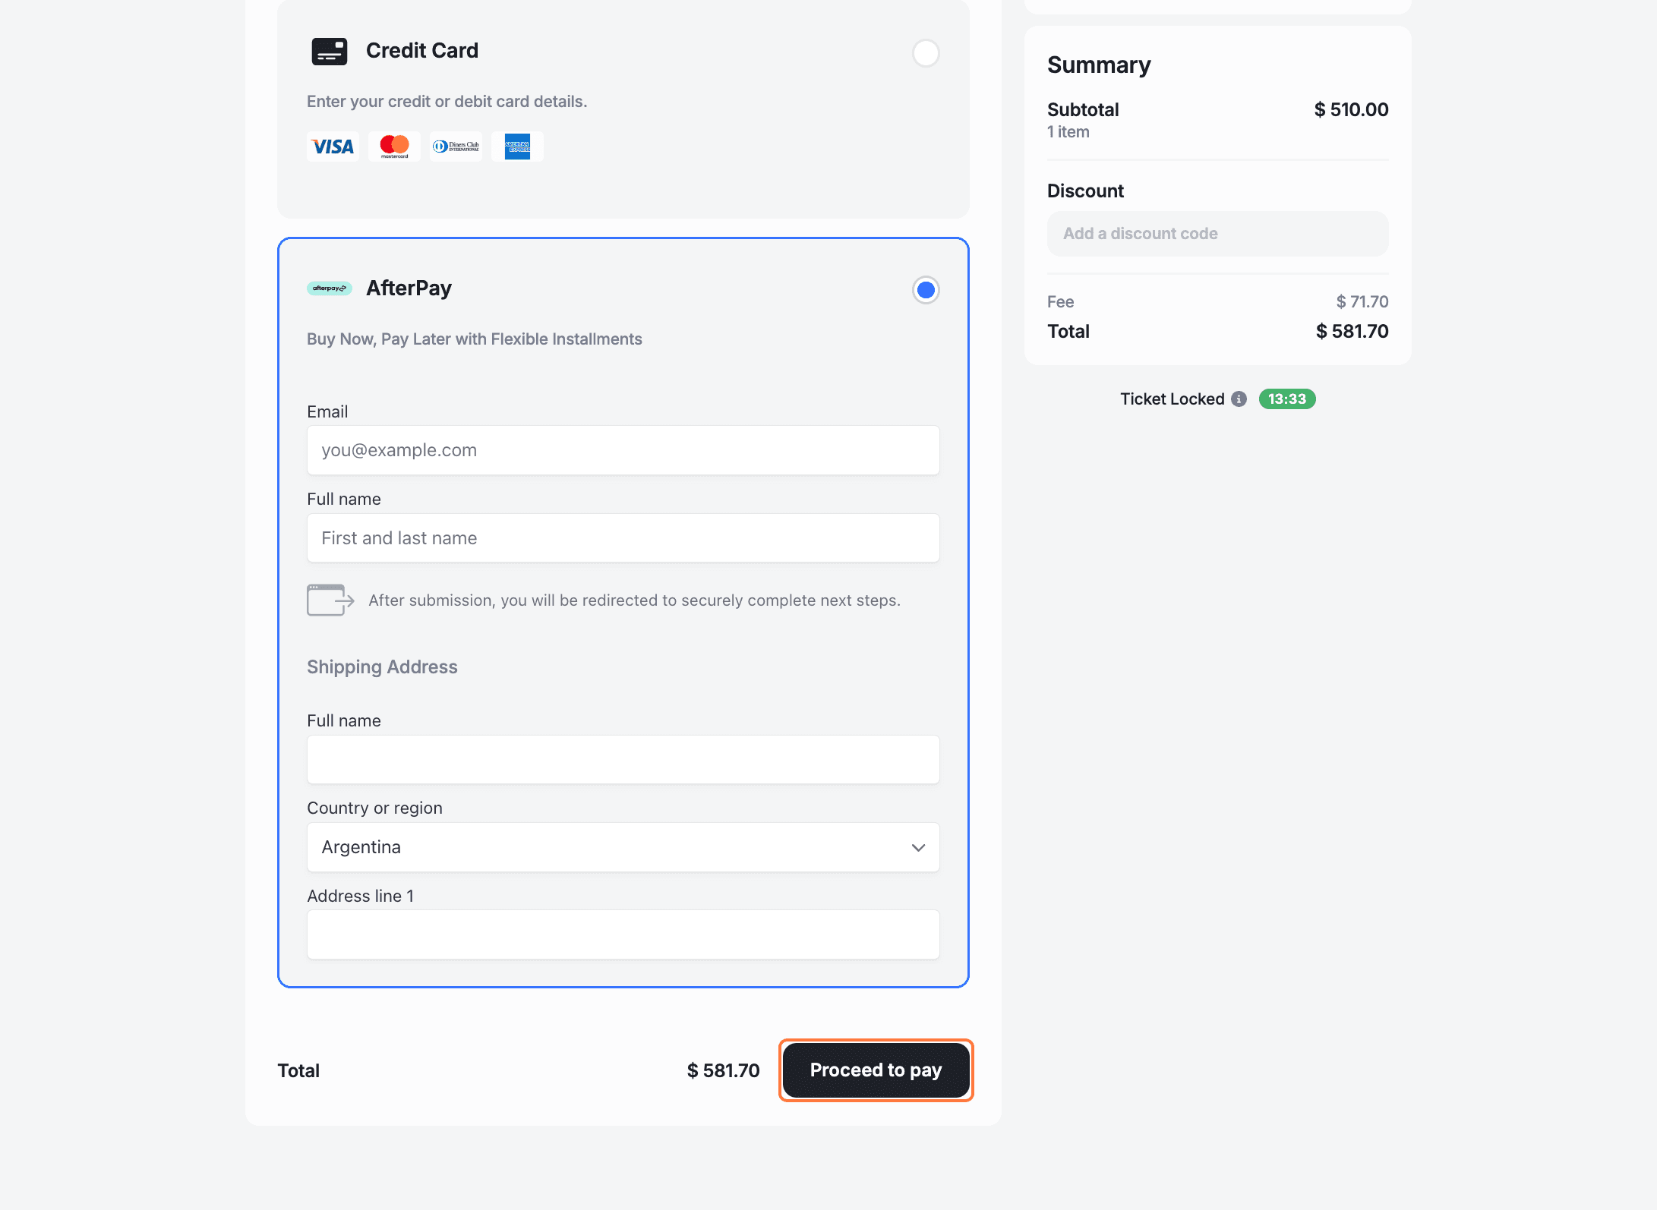Viewport: 1657px width, 1210px height.
Task: Click the chevron next to Argentina
Action: (x=918, y=847)
